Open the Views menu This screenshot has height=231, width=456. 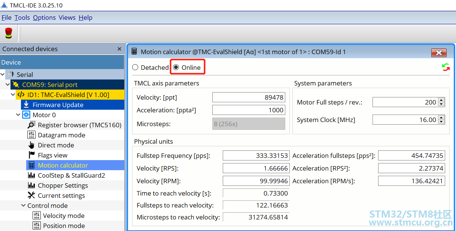(x=67, y=18)
